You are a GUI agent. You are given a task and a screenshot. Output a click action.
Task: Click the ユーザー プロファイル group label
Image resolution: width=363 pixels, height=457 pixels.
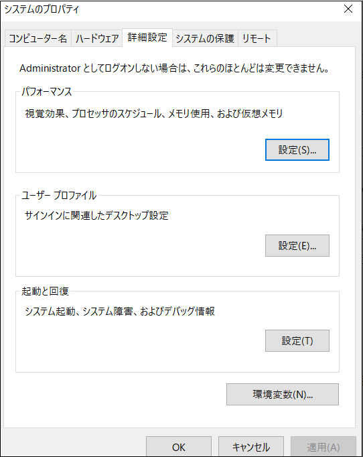tap(59, 195)
